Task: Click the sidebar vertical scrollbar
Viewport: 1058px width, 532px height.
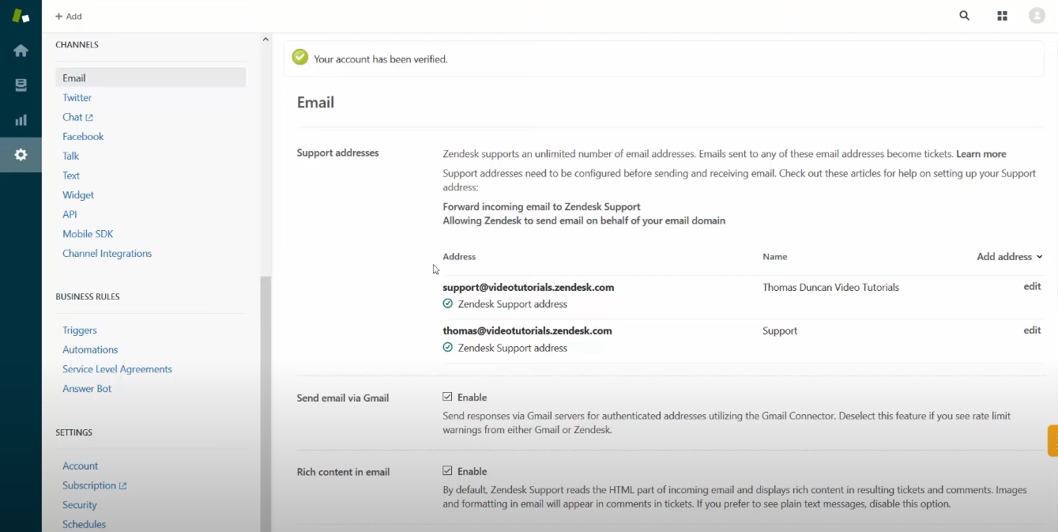Action: tap(265, 403)
